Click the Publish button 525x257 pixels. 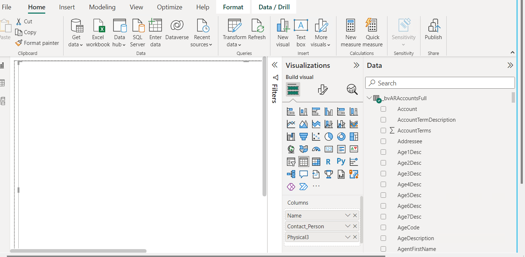click(x=433, y=30)
